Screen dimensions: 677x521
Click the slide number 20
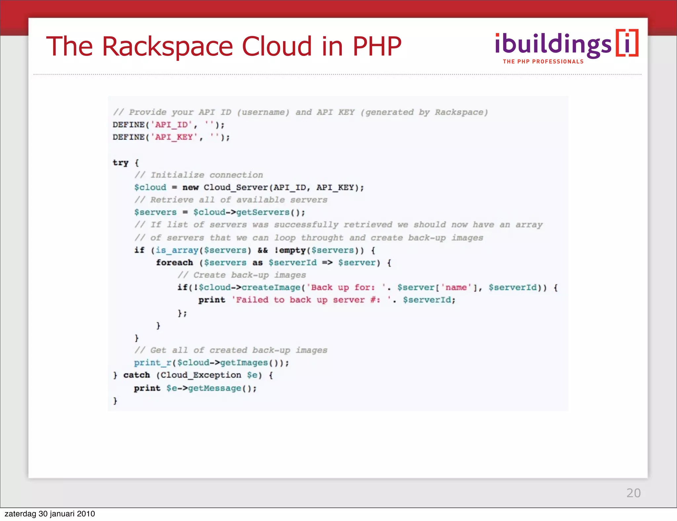(633, 493)
